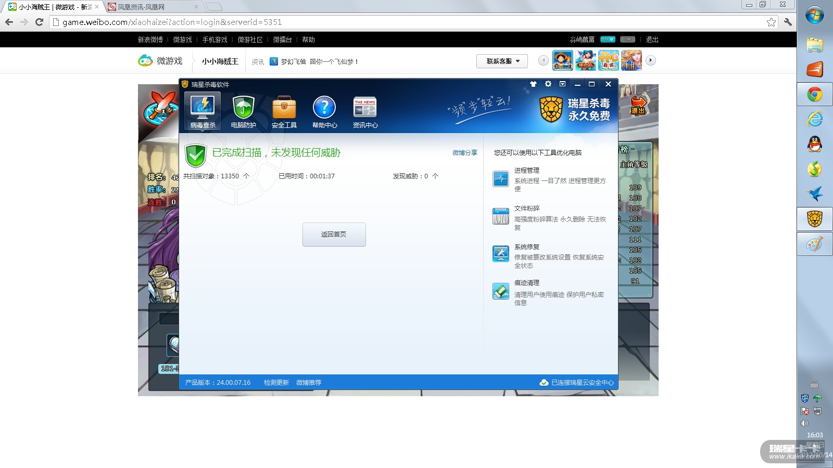Open Rising antivirus settings gear
Image resolution: width=833 pixels, height=468 pixels.
(548, 84)
